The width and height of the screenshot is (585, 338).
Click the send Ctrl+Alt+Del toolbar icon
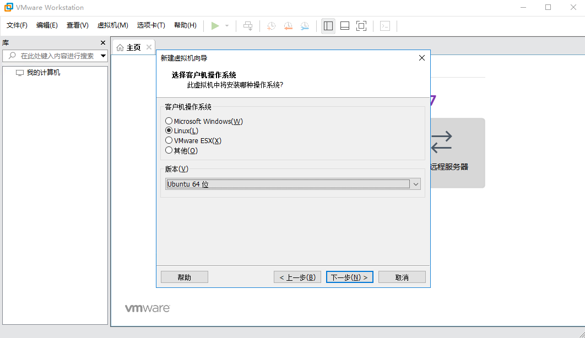pyautogui.click(x=248, y=26)
